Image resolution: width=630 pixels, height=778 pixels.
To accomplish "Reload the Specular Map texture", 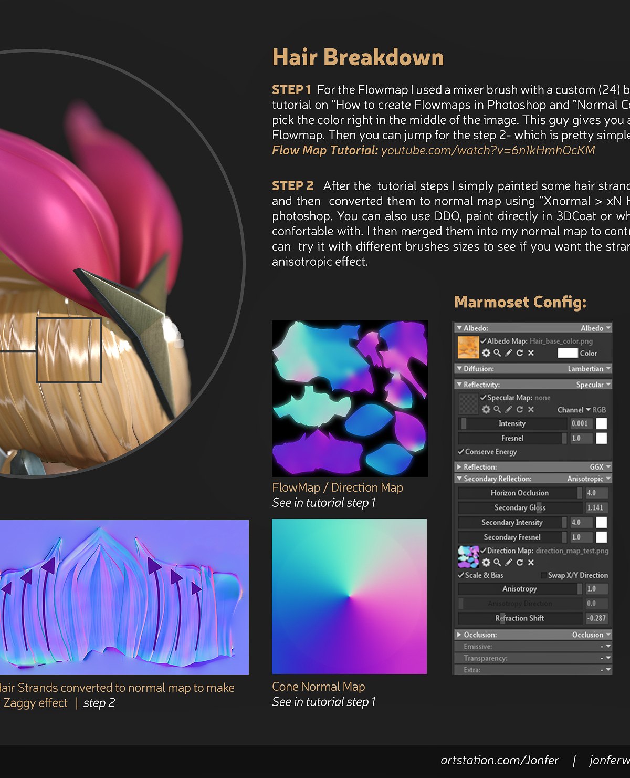I will pos(520,409).
